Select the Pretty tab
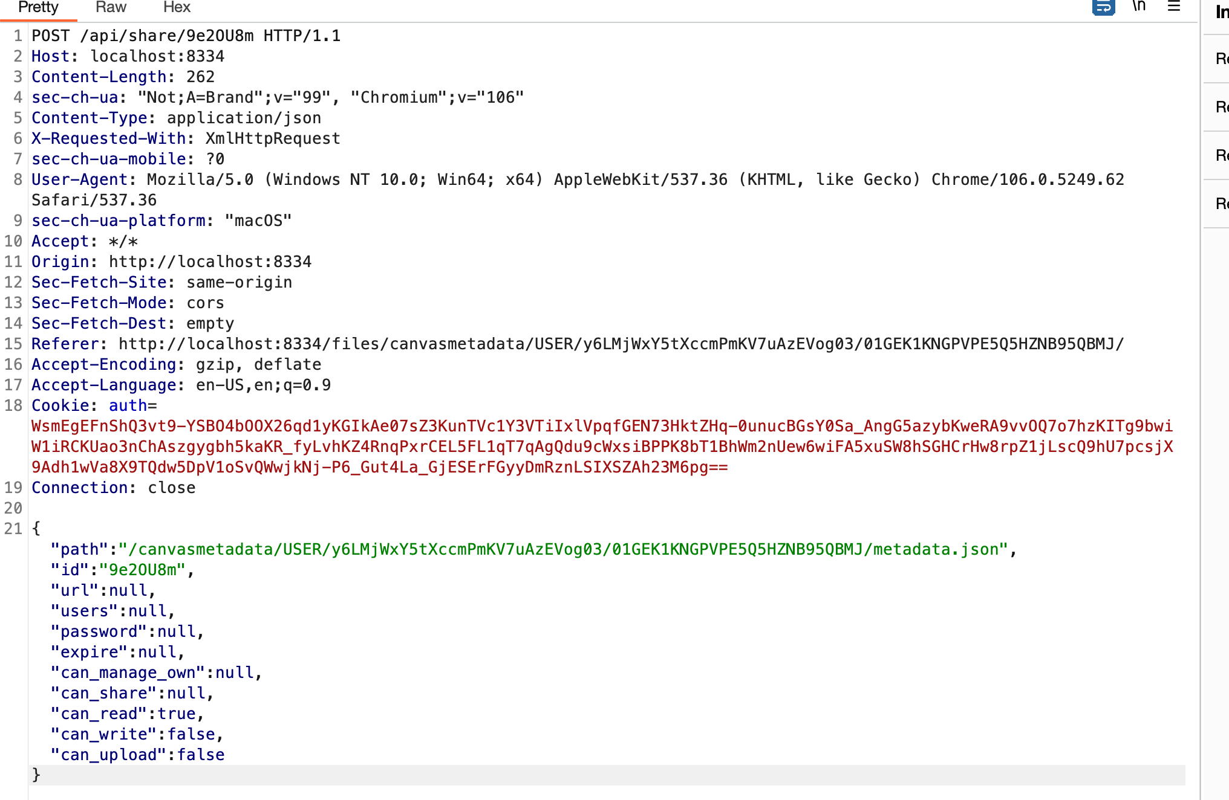The height and width of the screenshot is (800, 1229). (37, 8)
